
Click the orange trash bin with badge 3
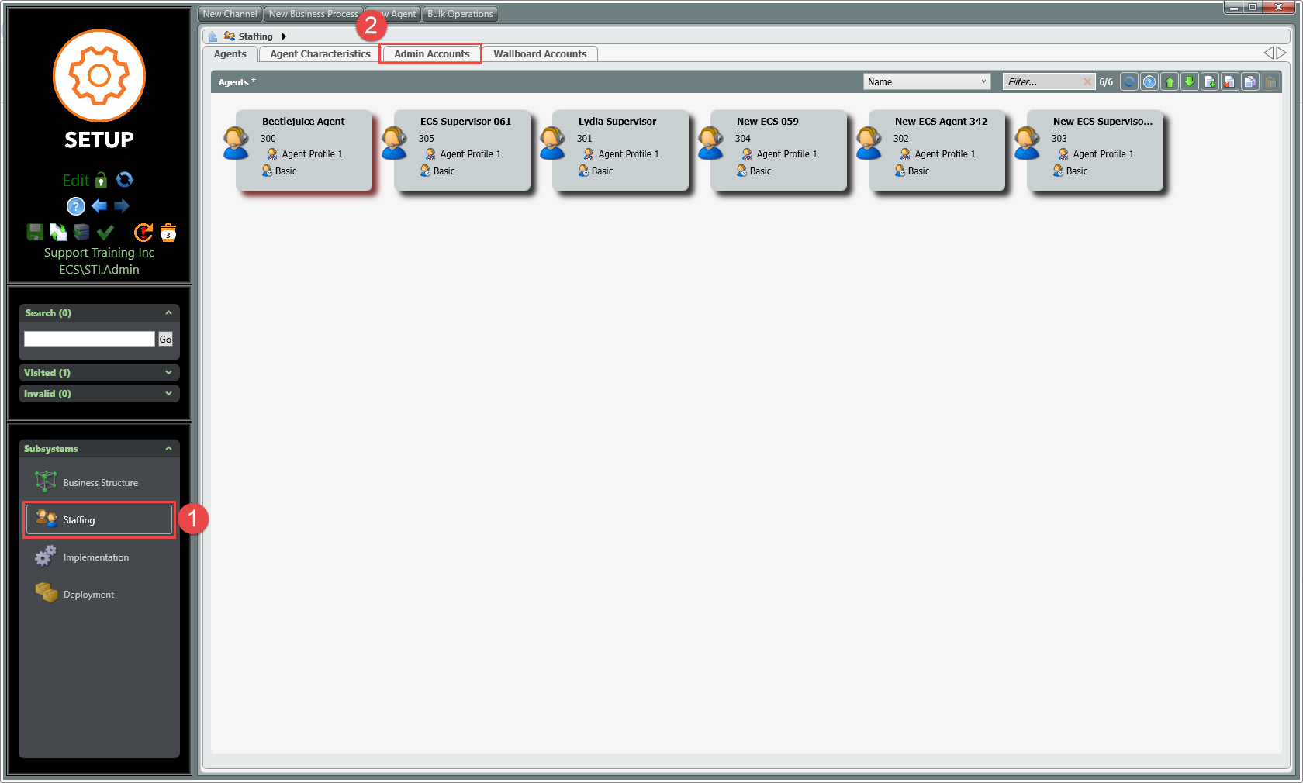coord(168,233)
